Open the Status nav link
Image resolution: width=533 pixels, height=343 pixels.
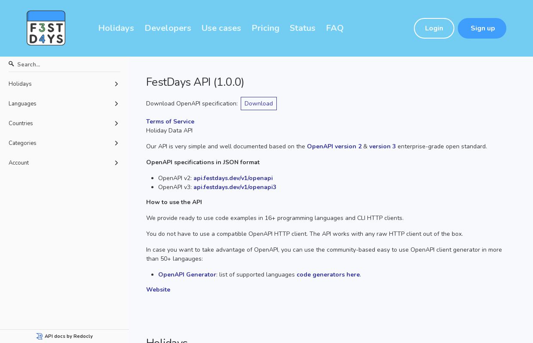[x=303, y=28]
